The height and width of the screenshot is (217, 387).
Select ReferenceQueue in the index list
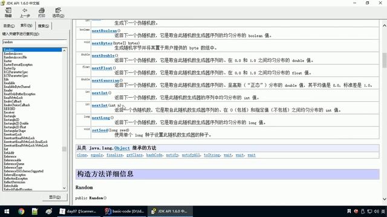pyautogui.click(x=14, y=164)
